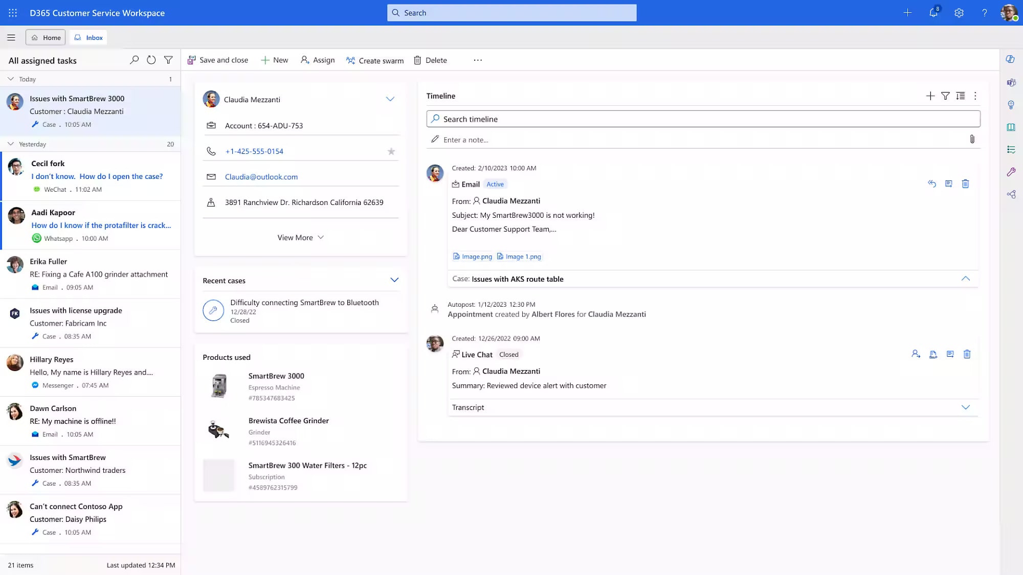Click the Create swarm icon button
The height and width of the screenshot is (575, 1023).
click(350, 60)
